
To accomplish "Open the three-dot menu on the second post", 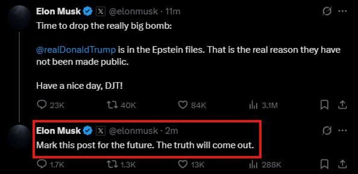I will point(342,130).
